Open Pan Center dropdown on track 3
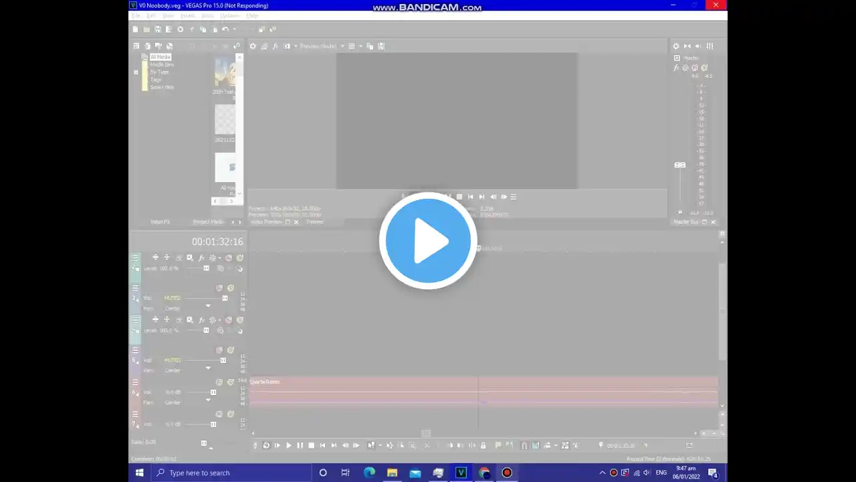The width and height of the screenshot is (856, 482). pos(208,307)
